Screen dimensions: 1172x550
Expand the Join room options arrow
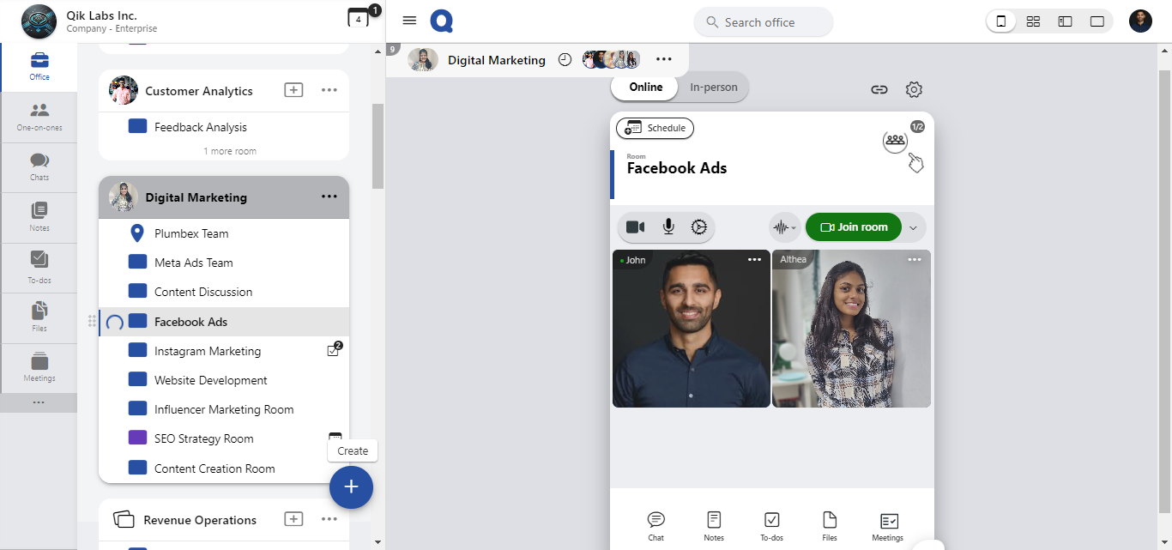pyautogui.click(x=914, y=227)
